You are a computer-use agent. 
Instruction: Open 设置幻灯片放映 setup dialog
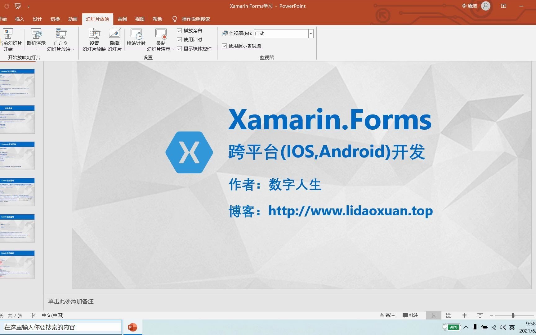click(x=94, y=40)
